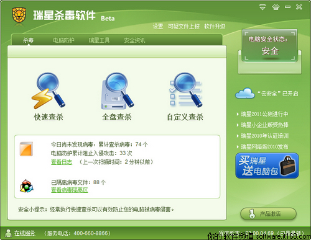Open the title bar dropdown menu icon
Screen dimensions: 311x240
pos(262,7)
